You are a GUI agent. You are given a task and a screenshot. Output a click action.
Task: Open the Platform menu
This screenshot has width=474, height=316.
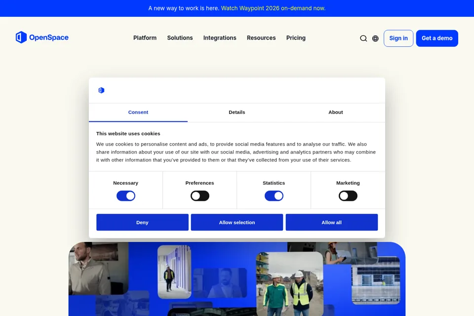click(x=145, y=38)
